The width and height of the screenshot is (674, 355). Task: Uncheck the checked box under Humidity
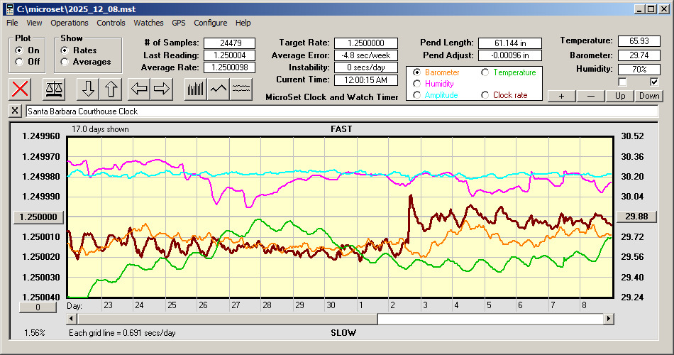pyautogui.click(x=654, y=82)
